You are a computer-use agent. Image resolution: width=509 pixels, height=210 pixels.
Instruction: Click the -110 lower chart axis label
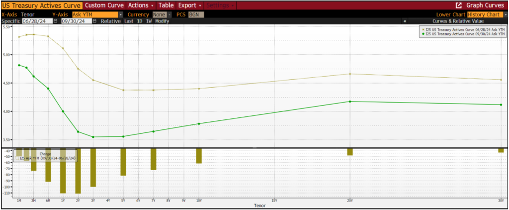click(7, 193)
